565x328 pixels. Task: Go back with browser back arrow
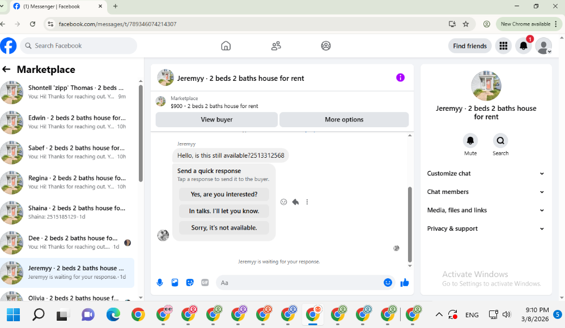click(3, 24)
